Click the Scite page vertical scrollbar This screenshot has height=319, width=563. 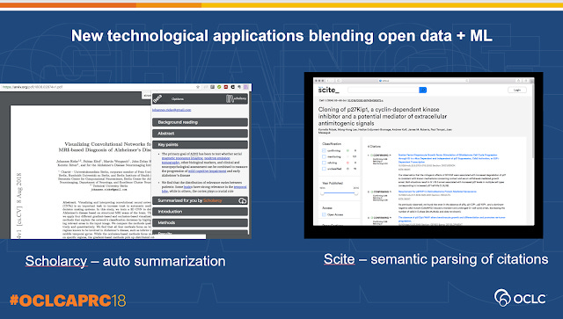pyautogui.click(x=532, y=120)
